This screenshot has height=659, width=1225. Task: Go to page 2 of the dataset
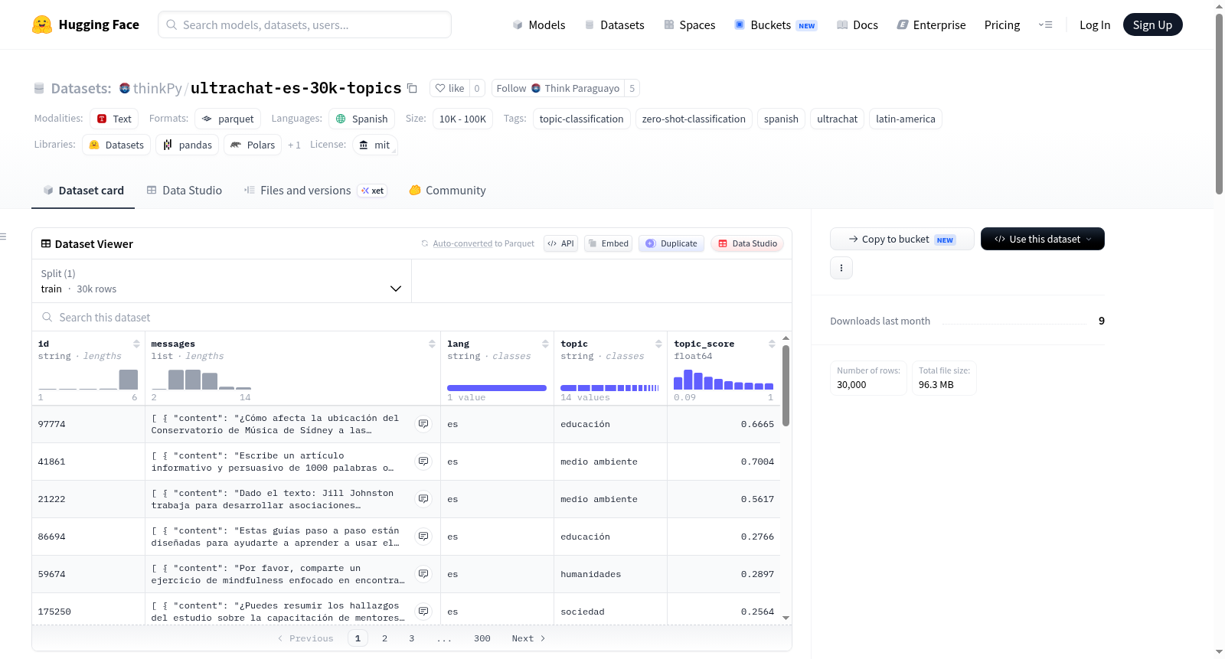(384, 638)
